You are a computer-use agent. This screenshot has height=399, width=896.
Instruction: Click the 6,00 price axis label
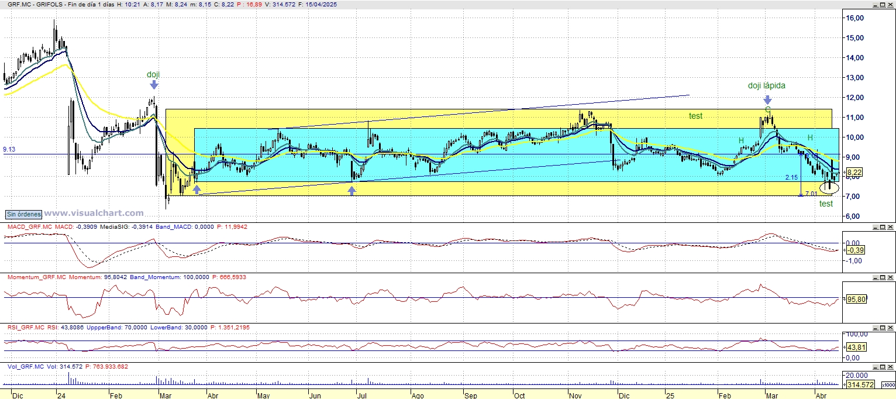click(853, 216)
